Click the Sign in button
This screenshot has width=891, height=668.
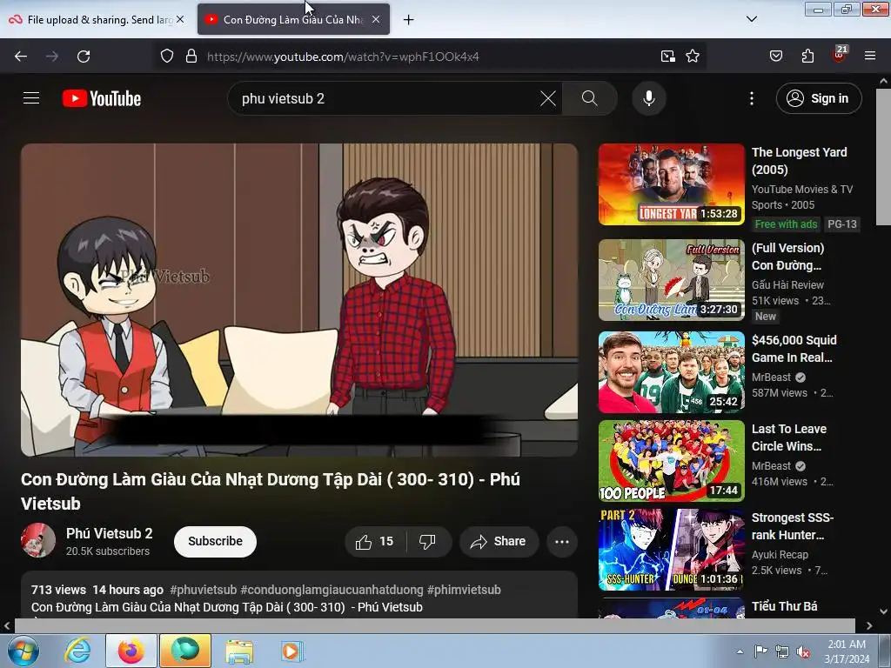click(x=819, y=98)
